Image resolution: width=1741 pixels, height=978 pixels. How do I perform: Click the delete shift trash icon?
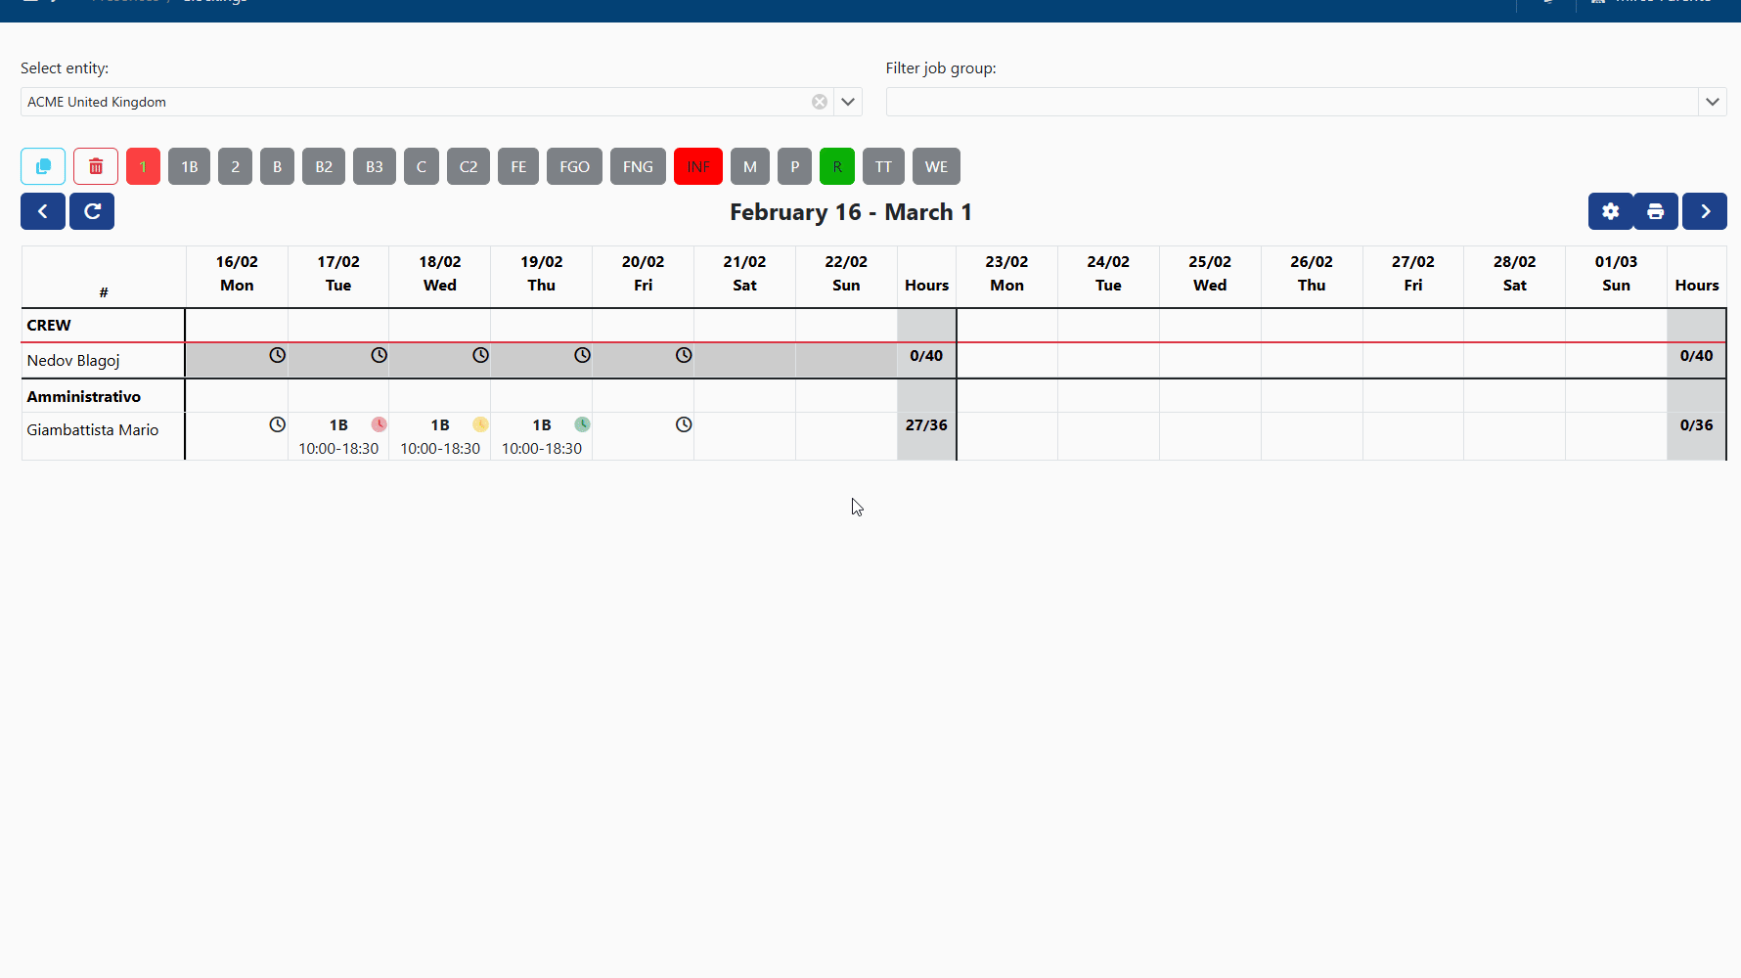95,166
